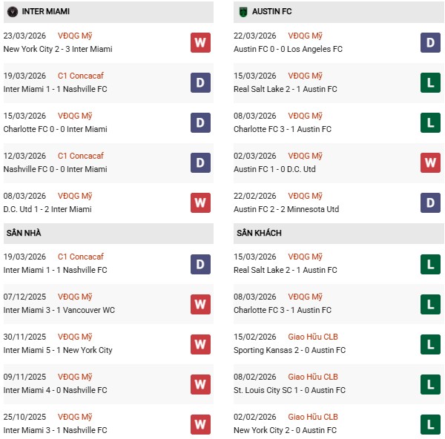Select the Sân Nhà section header

24,233
